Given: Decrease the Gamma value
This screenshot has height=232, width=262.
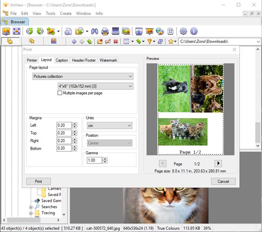Looking at the screenshot, I should 105,162.
